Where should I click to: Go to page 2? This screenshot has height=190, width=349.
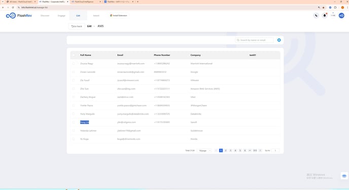pos(226,151)
